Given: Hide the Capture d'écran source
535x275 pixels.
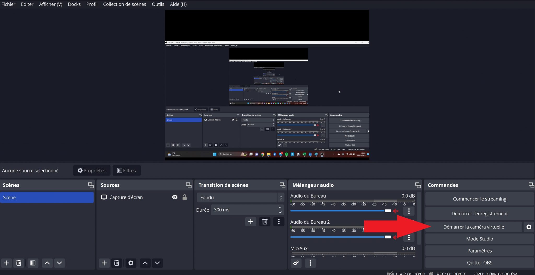Looking at the screenshot, I should point(175,197).
